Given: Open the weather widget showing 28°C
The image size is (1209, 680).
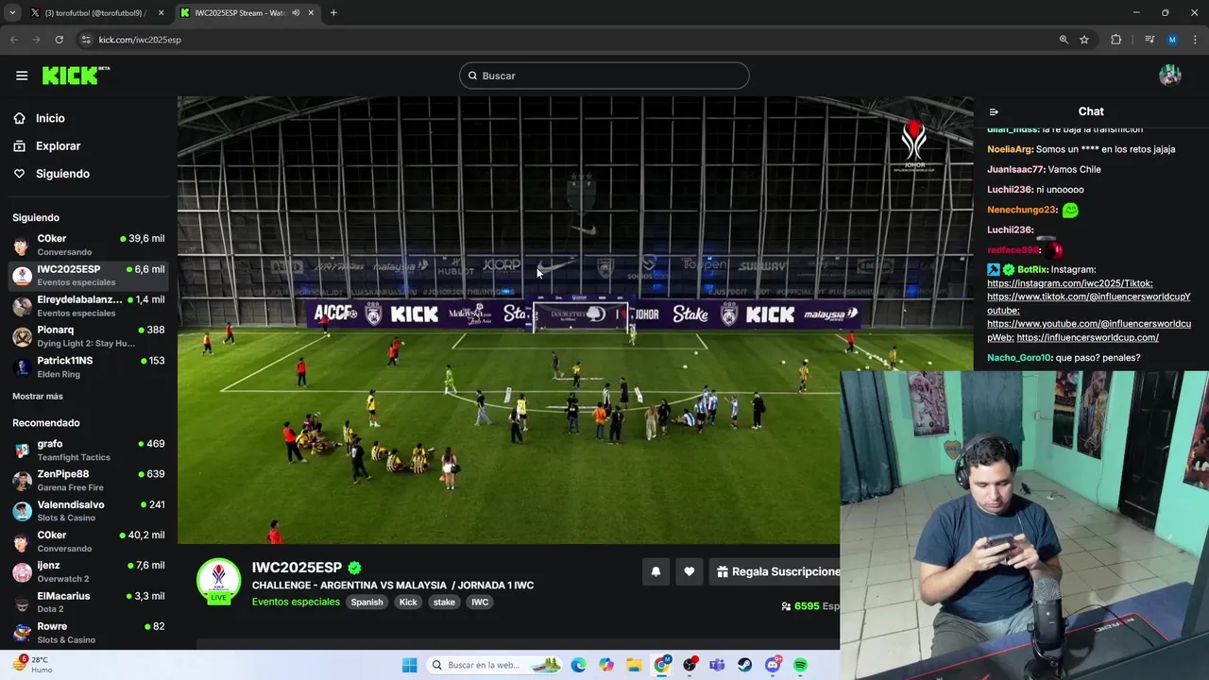Looking at the screenshot, I should (x=32, y=665).
